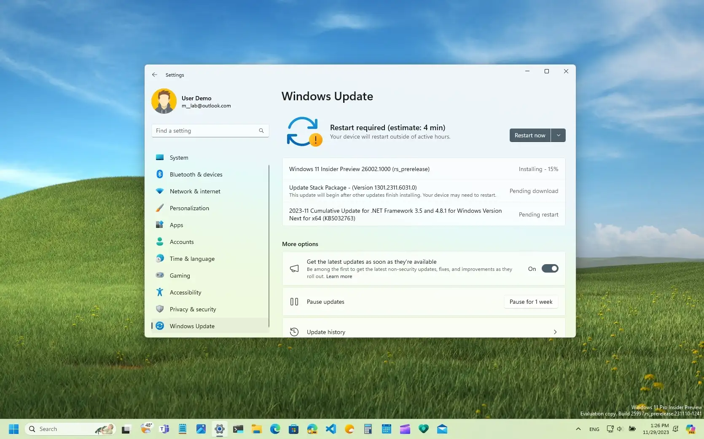
Task: Click the Restart now button
Action: (530, 135)
